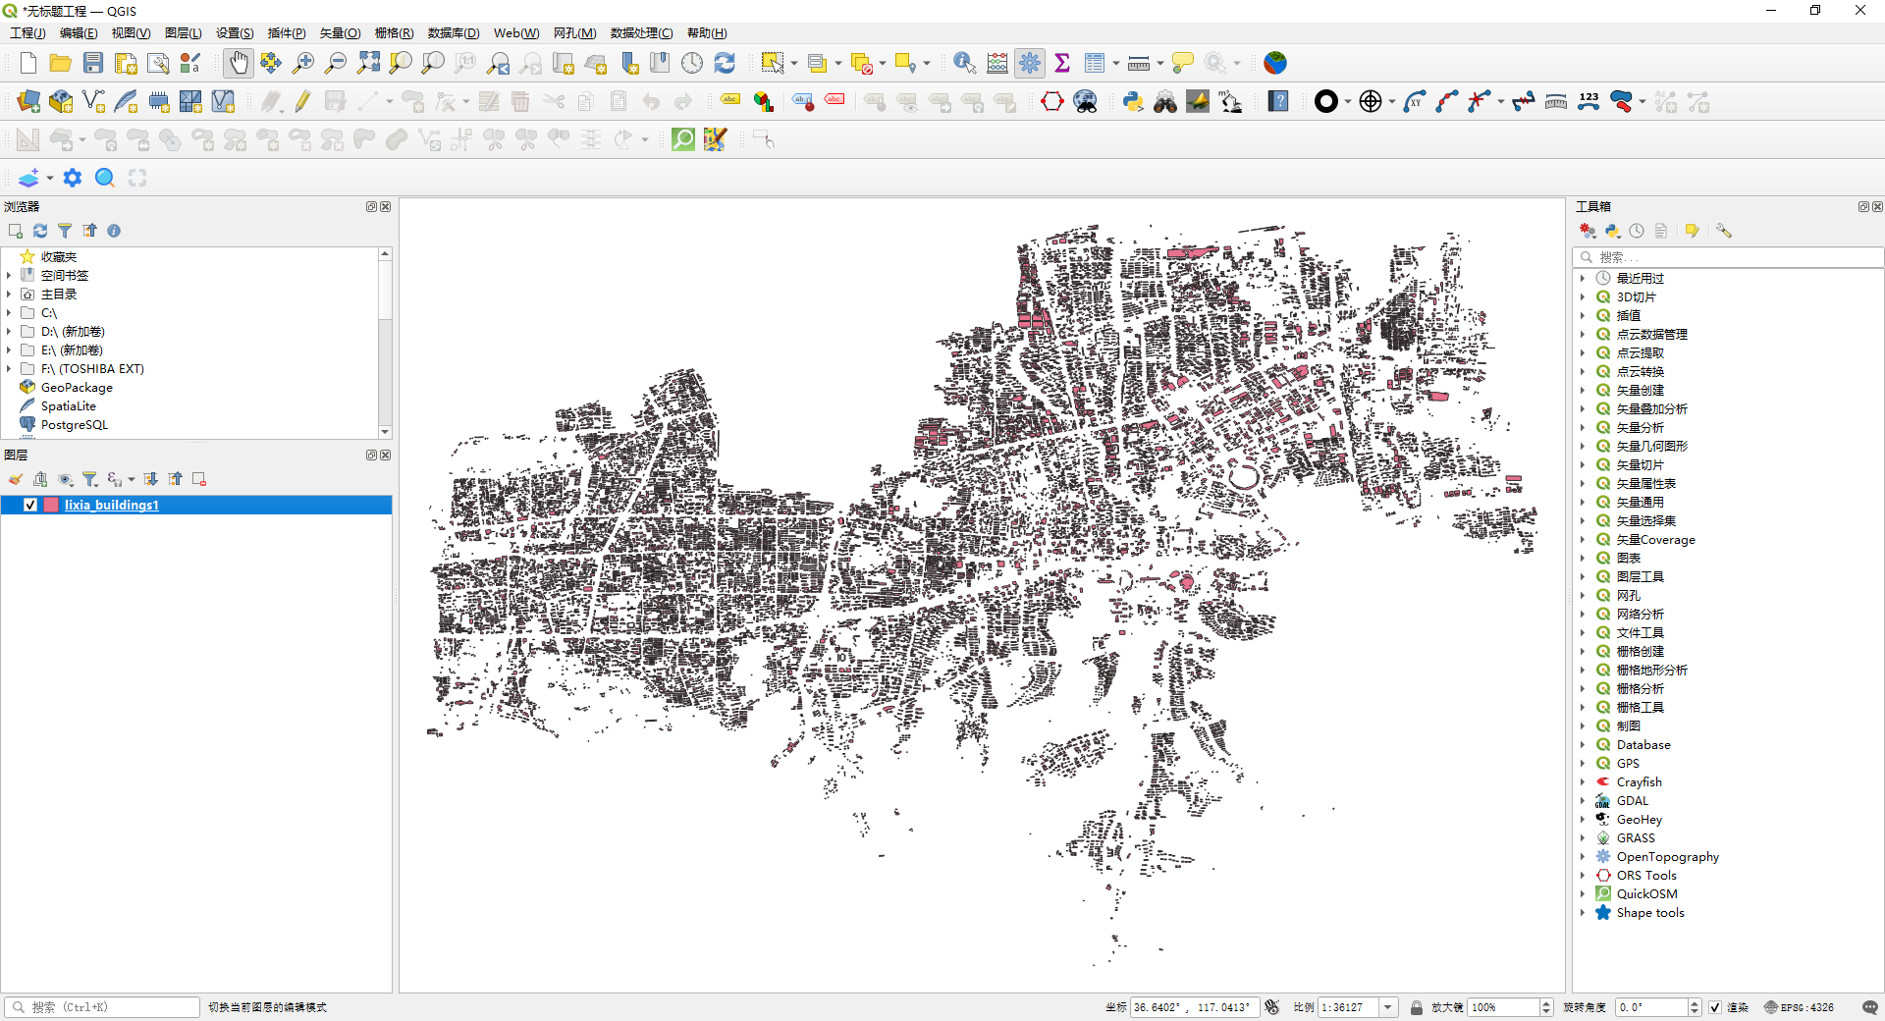
Task: Open the 栅格(R) Raster menu
Action: point(394,33)
